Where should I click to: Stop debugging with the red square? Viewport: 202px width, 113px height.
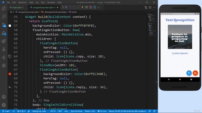point(91,7)
